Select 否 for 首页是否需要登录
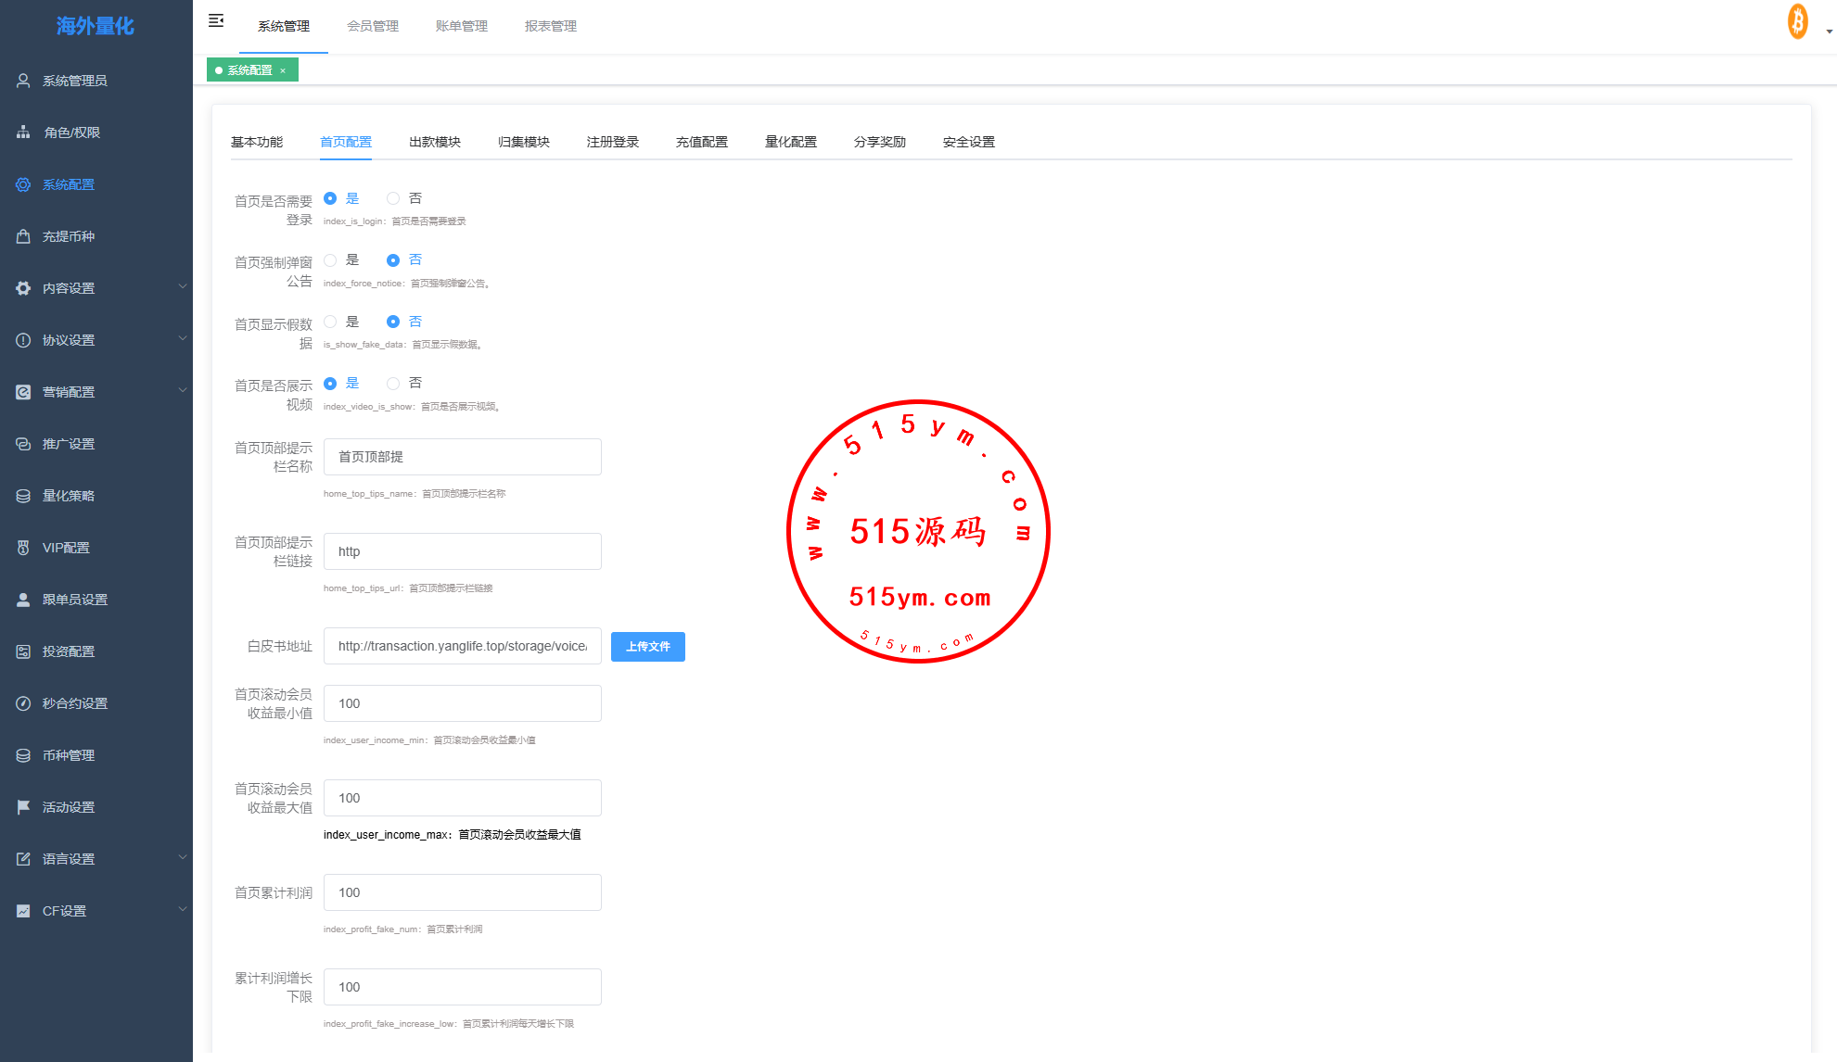 tap(393, 198)
